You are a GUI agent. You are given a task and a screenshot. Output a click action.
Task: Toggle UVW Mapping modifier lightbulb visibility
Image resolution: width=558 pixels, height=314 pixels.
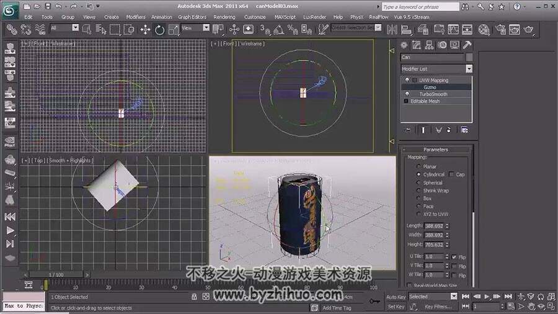[x=407, y=80]
